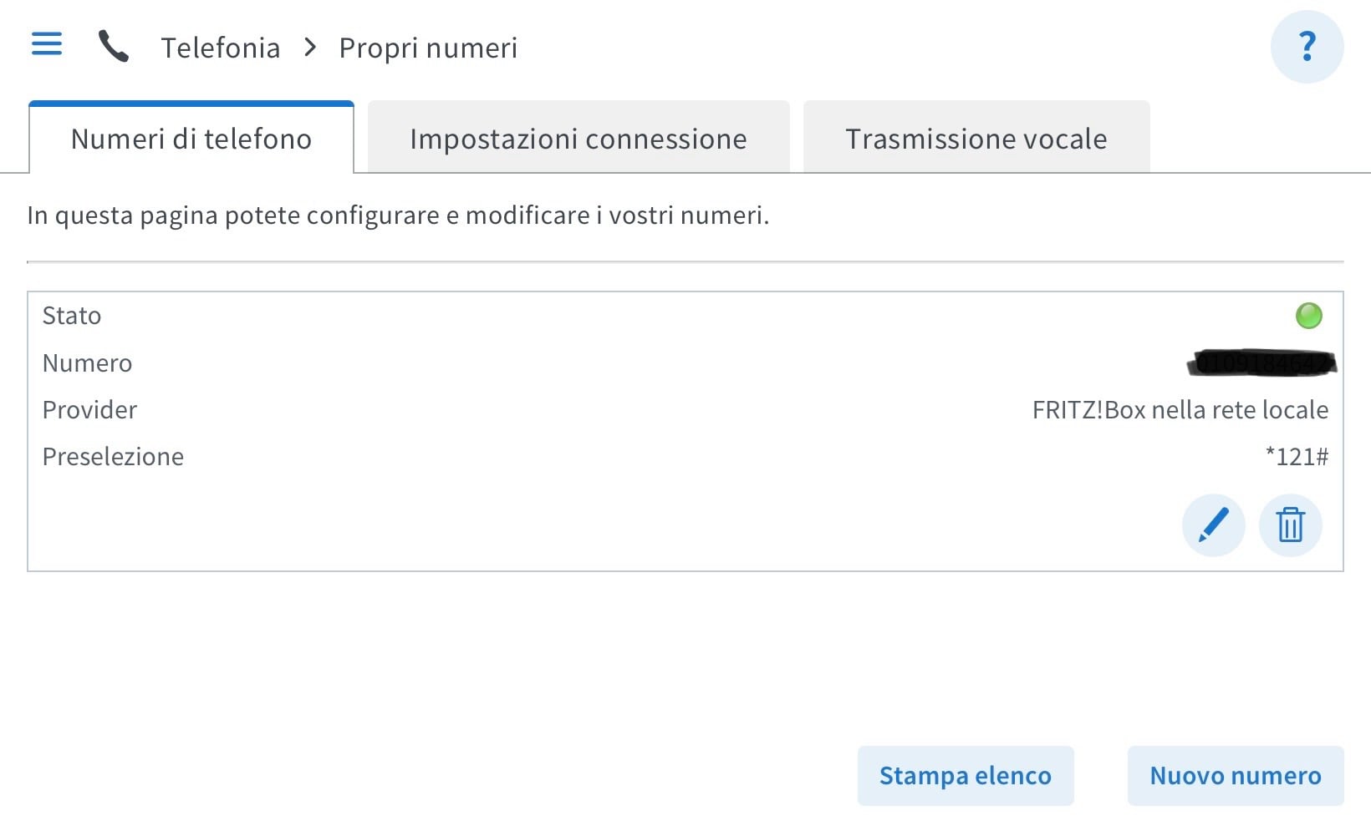Go to Telefonia in the breadcrumb
The image size is (1371, 821).
[221, 48]
